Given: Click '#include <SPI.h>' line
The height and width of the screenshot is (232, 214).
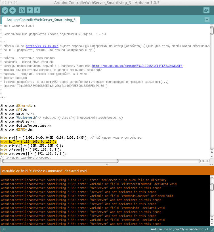Looking at the screenshot, I should tap(14, 110).
